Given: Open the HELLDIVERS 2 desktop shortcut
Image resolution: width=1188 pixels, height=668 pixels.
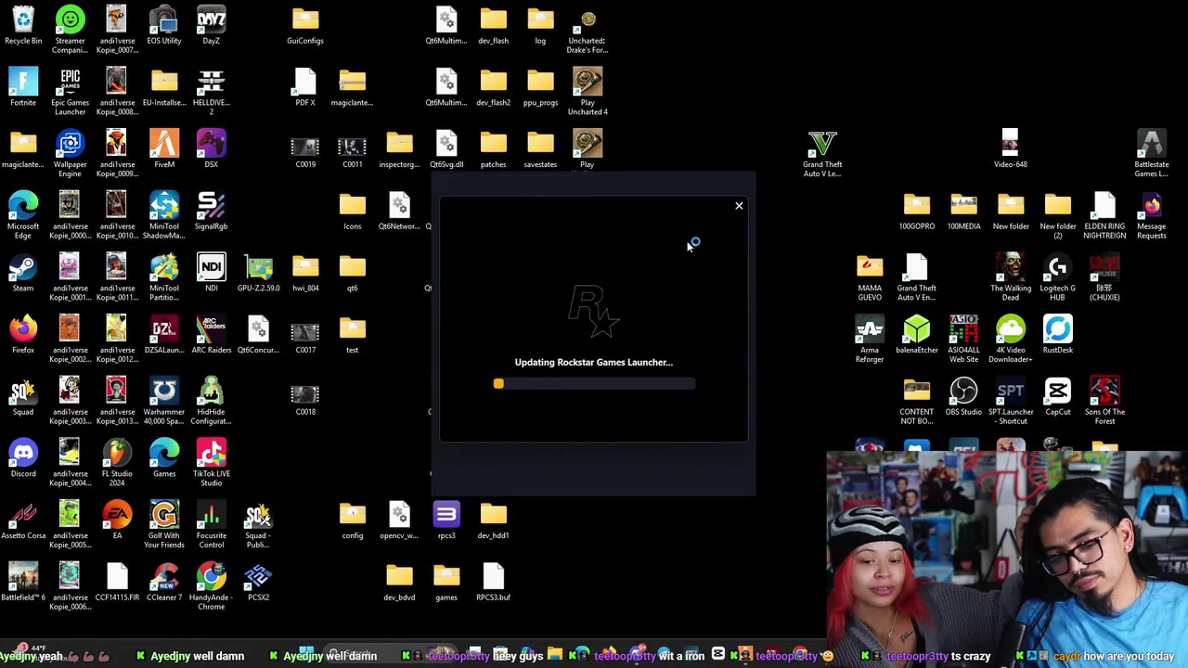Looking at the screenshot, I should (x=211, y=91).
